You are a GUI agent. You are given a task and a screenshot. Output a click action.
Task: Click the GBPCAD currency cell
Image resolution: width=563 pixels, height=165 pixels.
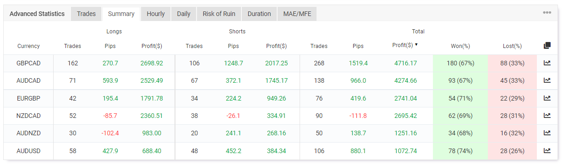point(28,63)
